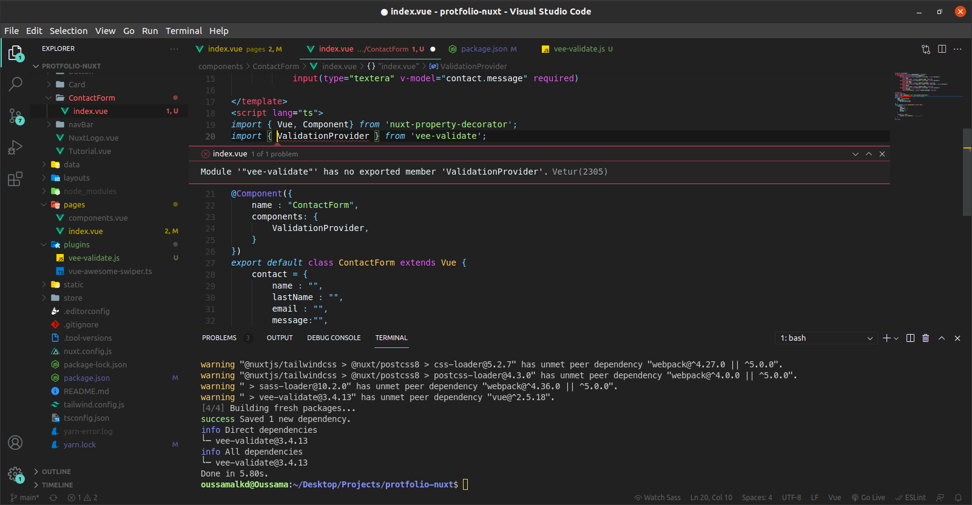Split the editor to the right
Image resolution: width=972 pixels, height=505 pixels.
[942, 49]
